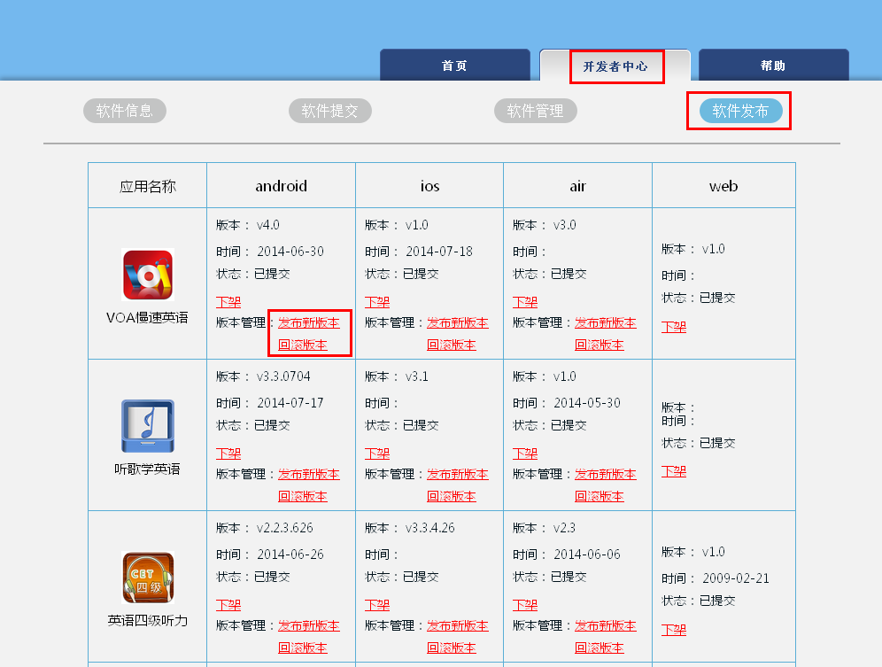
Task: Click version v4.0 text
Action: [268, 225]
